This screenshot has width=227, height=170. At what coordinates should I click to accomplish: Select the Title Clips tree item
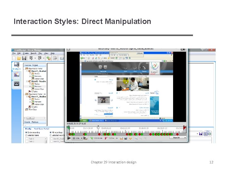[31, 110]
